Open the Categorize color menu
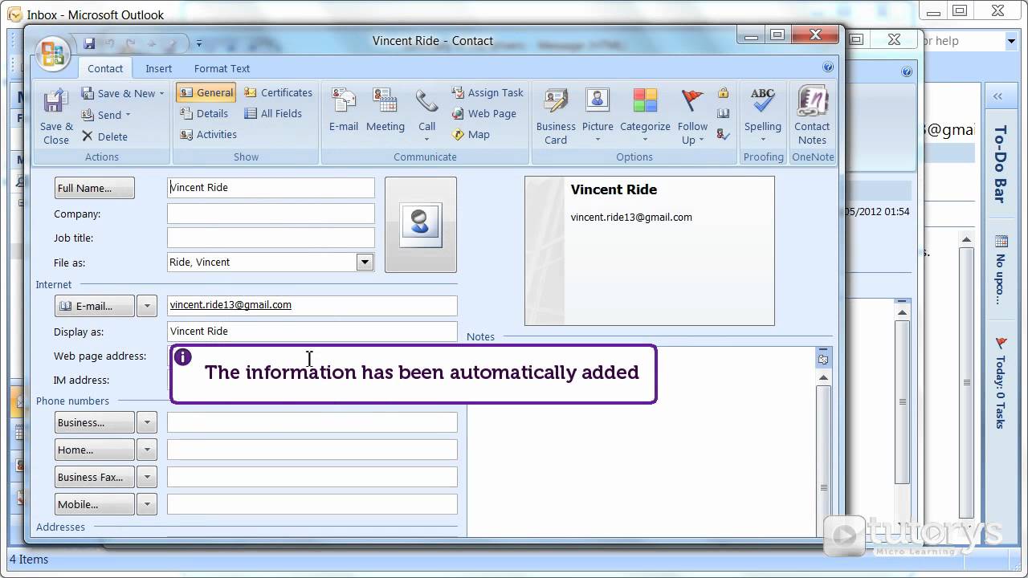Viewport: 1028px width, 578px height. coord(645,115)
